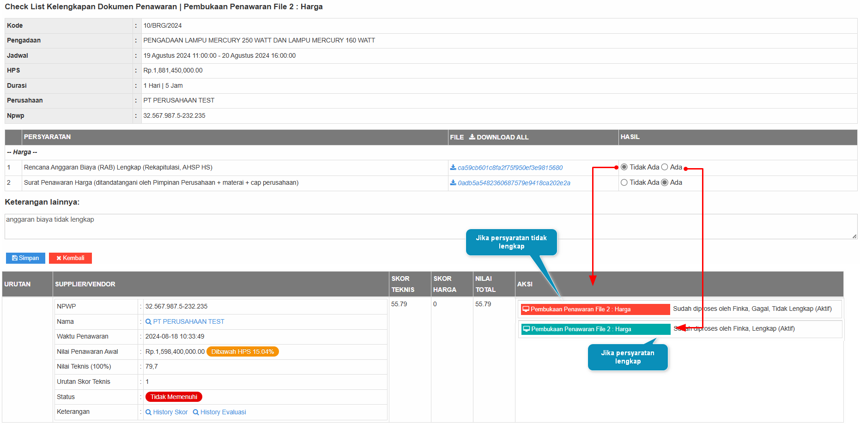Screen dimensions: 860x424
Task: Click the orange Dibawah HPS 15.04% badge
Action: point(242,352)
